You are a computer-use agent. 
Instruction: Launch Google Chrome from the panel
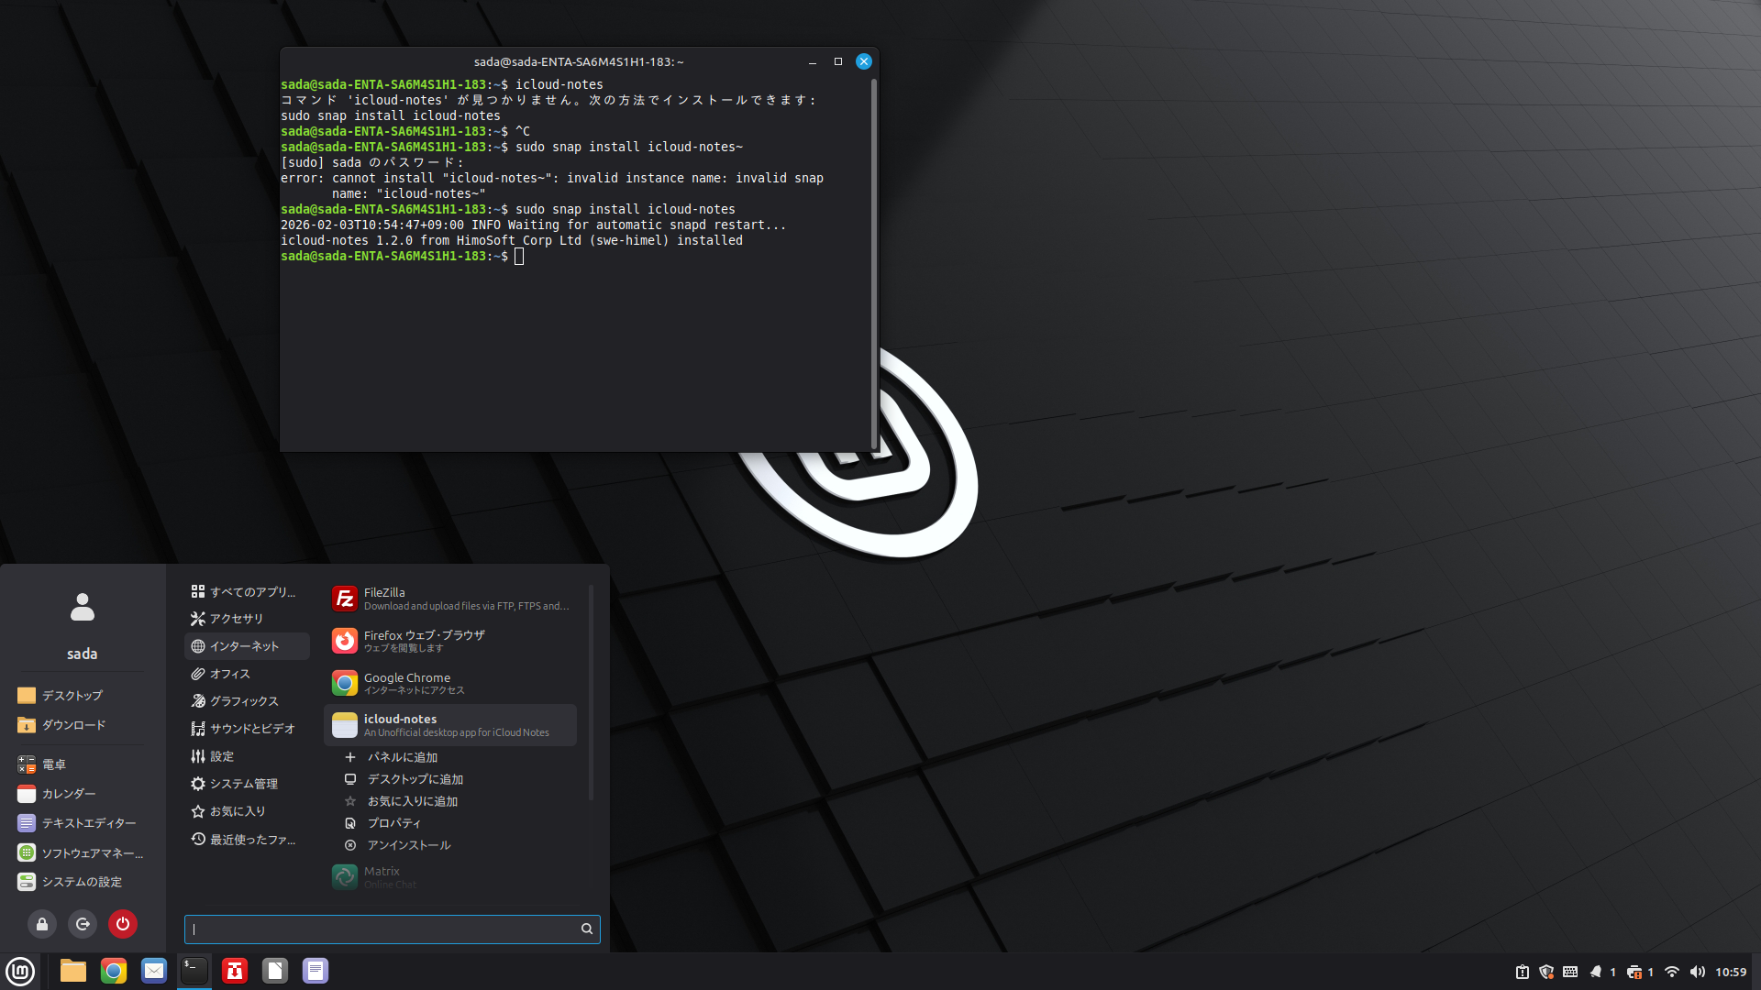[x=114, y=971]
